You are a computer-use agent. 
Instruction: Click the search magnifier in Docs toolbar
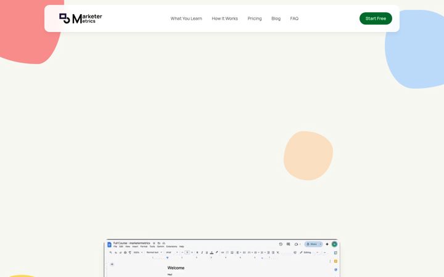[111, 252]
